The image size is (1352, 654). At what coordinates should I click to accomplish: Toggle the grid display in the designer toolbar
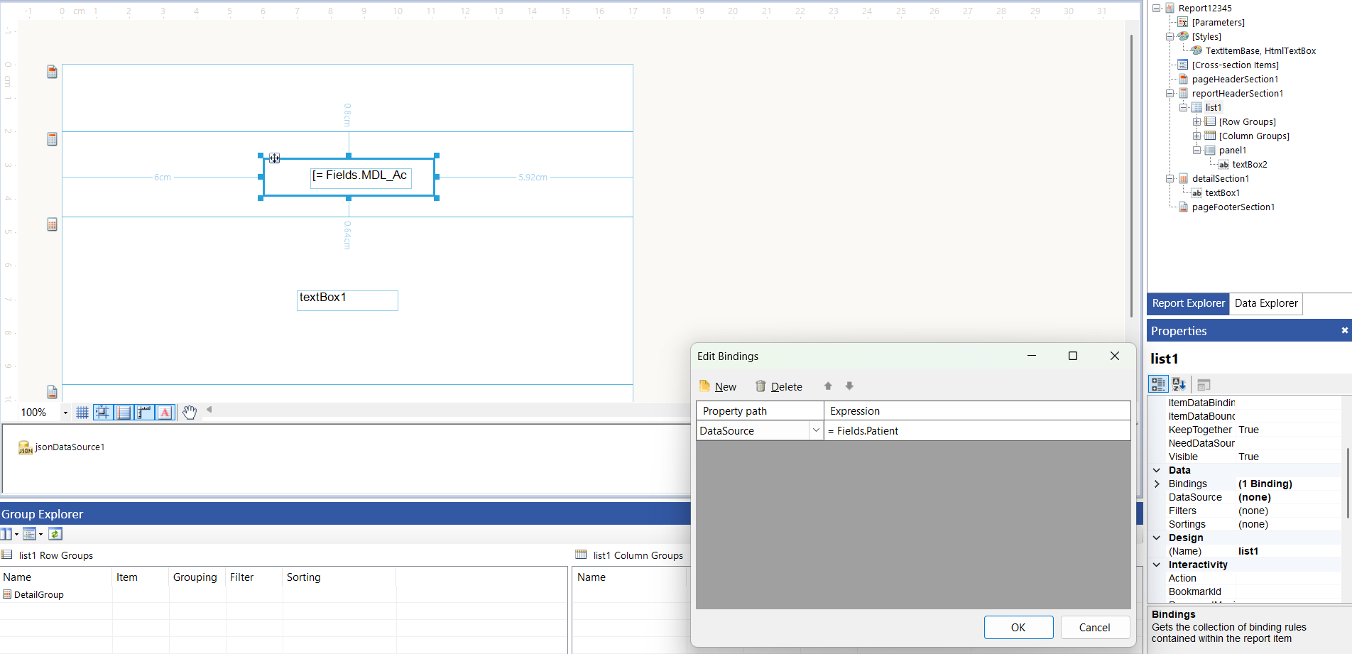point(82,412)
